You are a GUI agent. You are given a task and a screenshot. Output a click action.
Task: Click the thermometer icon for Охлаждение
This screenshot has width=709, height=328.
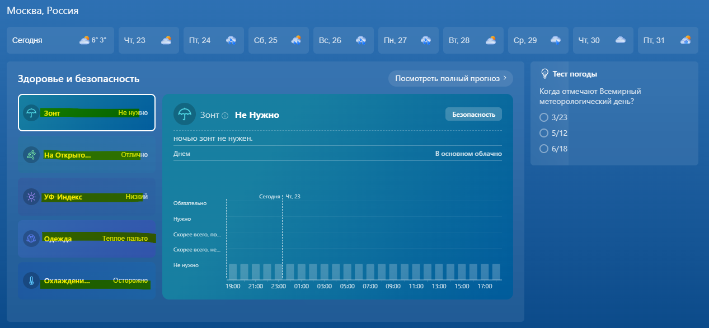[x=31, y=281]
